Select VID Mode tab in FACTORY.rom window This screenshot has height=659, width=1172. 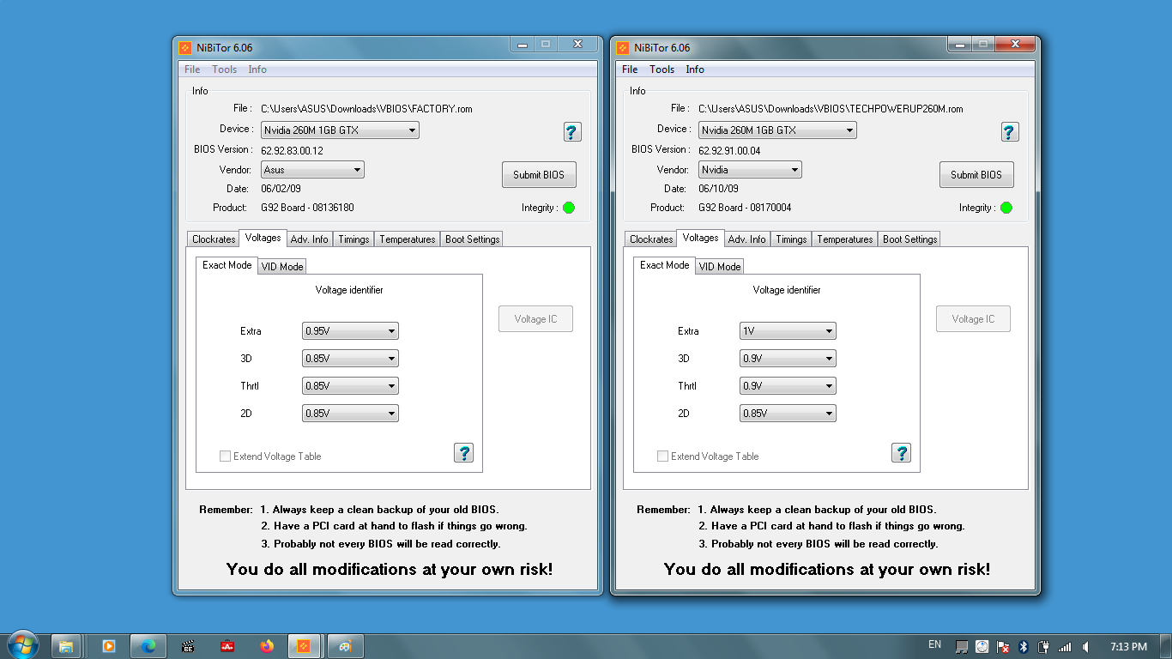coord(282,267)
